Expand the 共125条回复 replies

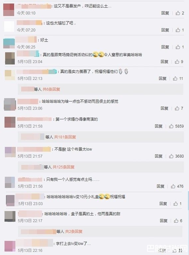pyautogui.click(x=64, y=167)
